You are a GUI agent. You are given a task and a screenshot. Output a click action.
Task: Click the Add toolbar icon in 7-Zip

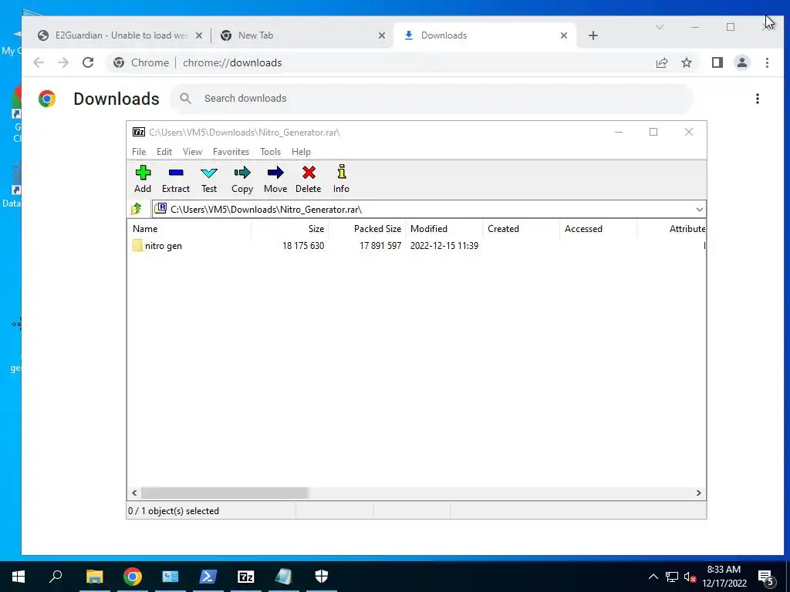[143, 173]
